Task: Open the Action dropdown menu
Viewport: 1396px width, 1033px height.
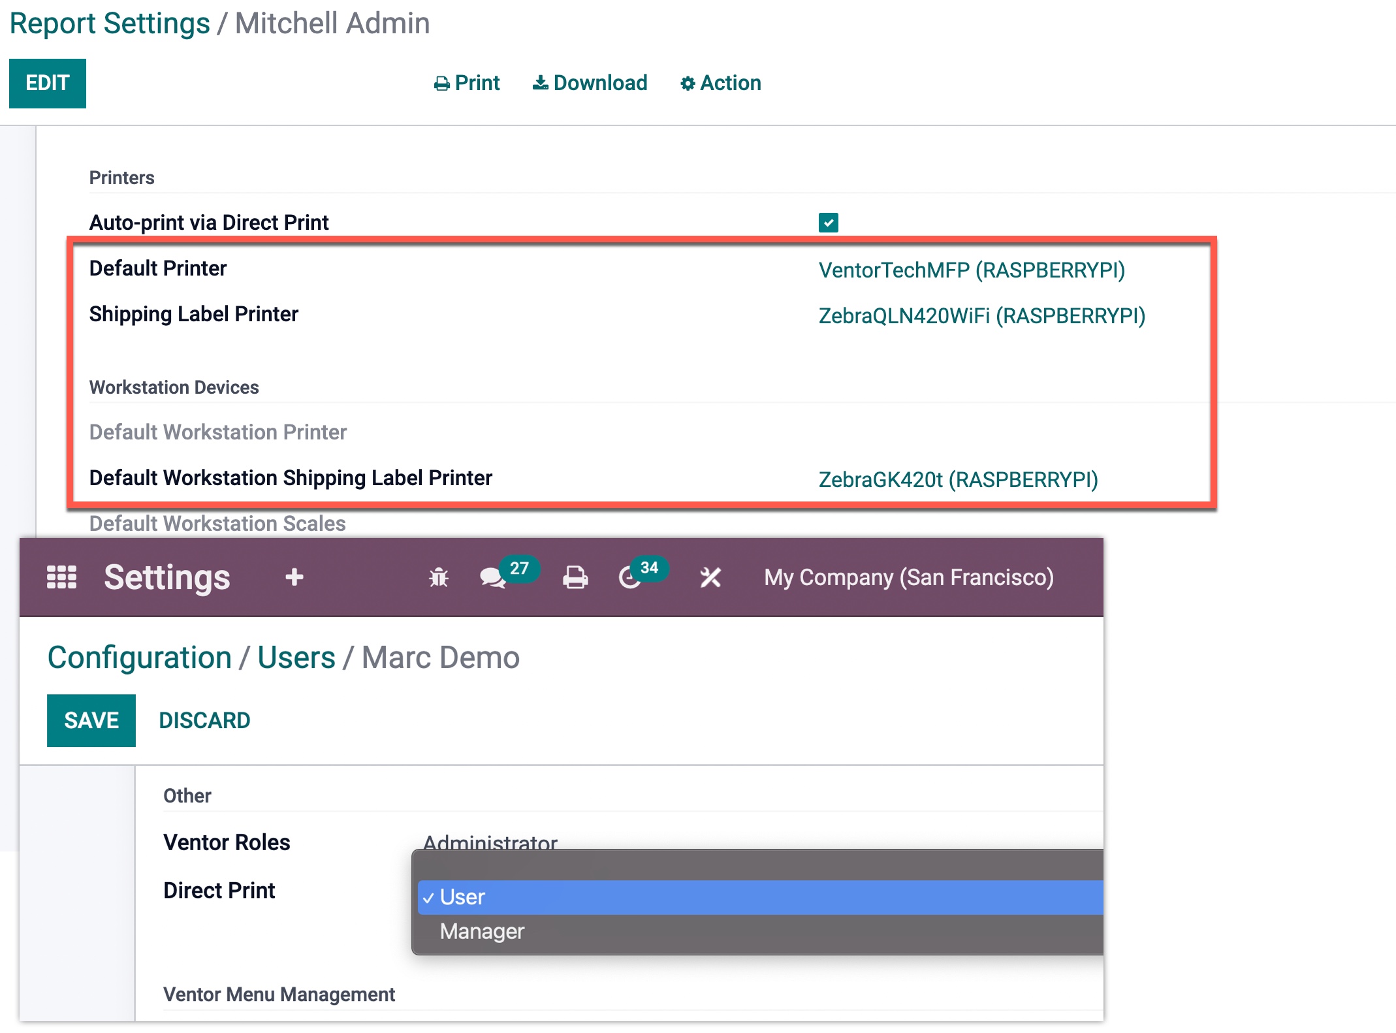Action: click(721, 83)
